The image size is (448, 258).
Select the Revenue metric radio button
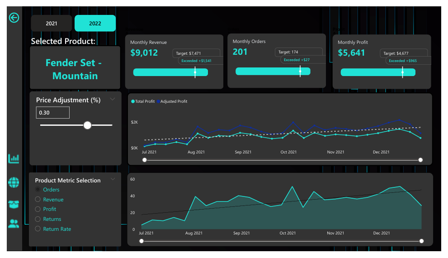pos(38,200)
